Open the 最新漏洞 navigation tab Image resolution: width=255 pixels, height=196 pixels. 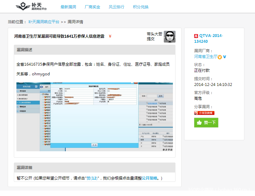coord(68,7)
